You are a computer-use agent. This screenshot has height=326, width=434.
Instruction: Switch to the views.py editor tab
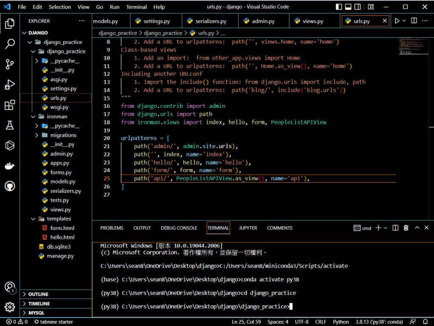(313, 21)
